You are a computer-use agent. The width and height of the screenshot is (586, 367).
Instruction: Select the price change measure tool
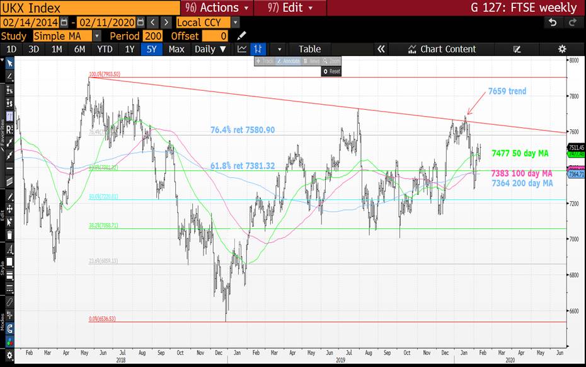[9, 103]
